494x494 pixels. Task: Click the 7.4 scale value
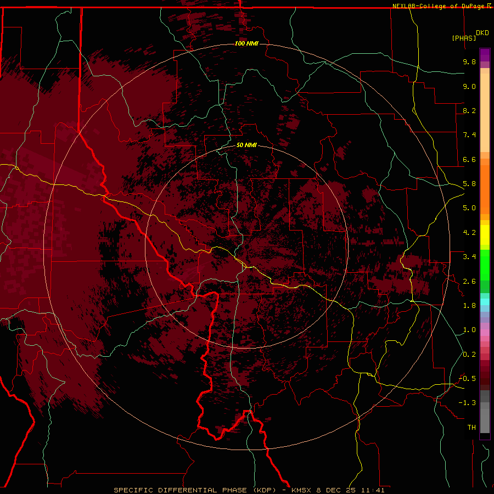pos(469,135)
